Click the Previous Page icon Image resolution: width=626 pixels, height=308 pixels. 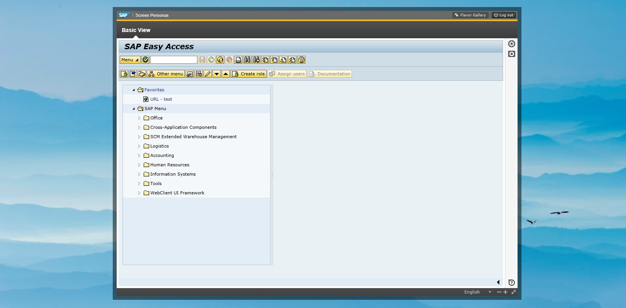pos(274,60)
